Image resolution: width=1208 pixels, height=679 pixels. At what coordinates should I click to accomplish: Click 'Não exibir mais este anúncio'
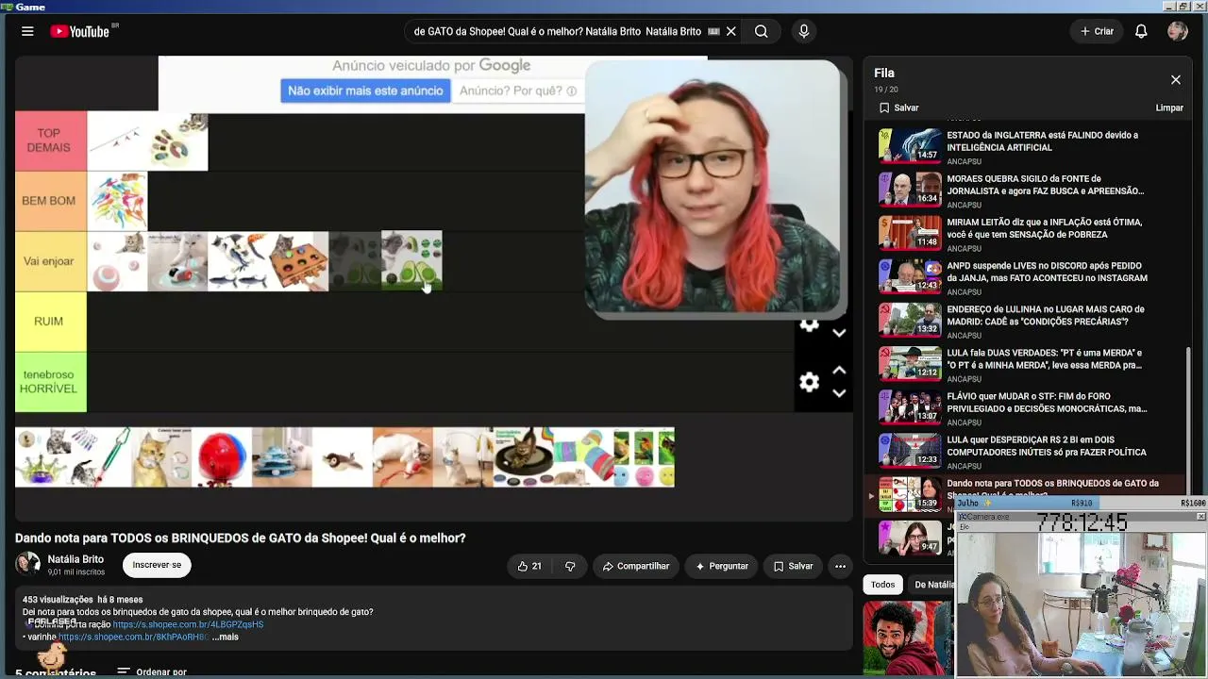(x=365, y=91)
